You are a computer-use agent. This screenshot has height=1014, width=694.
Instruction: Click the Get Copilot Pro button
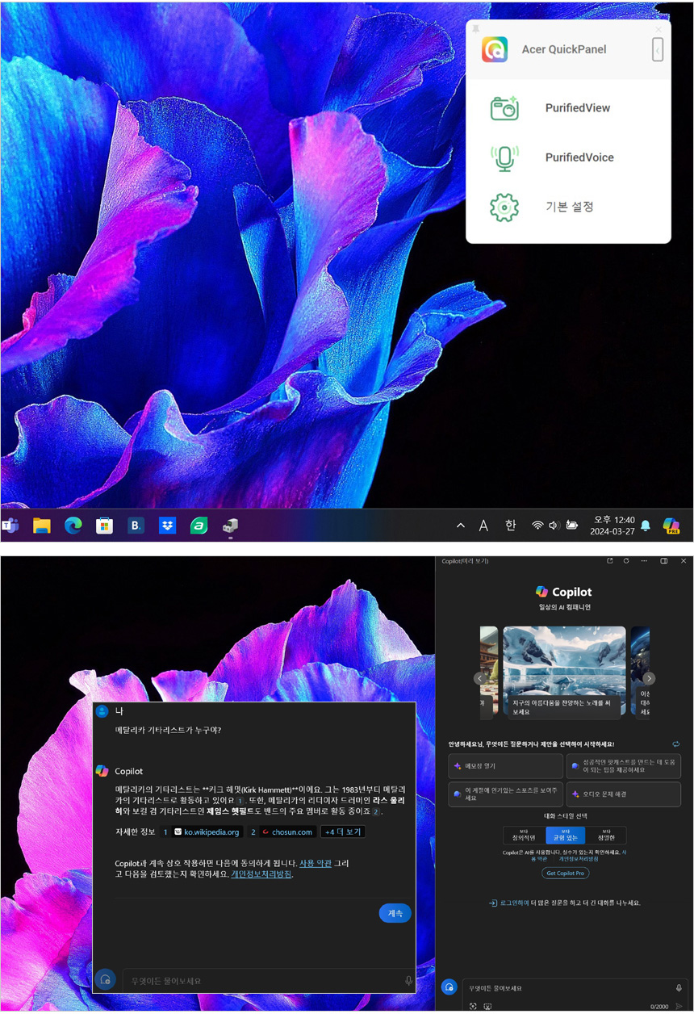click(x=565, y=874)
